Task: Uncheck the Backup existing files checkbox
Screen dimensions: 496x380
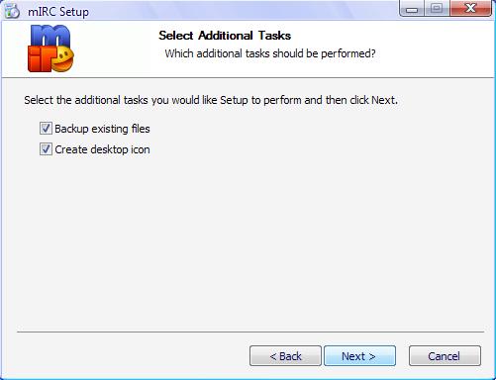Action: pos(46,129)
